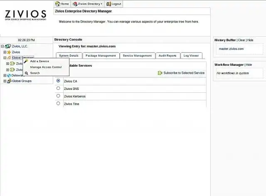Click the Zivios Time service name
This screenshot has height=196, width=266.
71,104
